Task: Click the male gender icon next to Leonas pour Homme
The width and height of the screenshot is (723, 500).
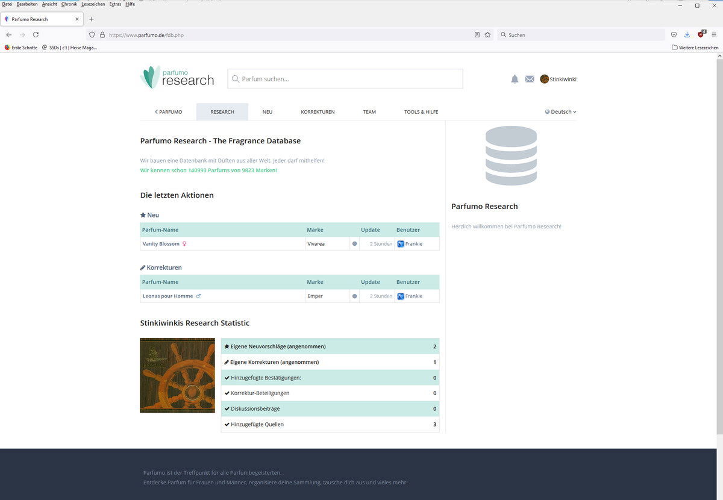Action: click(198, 296)
